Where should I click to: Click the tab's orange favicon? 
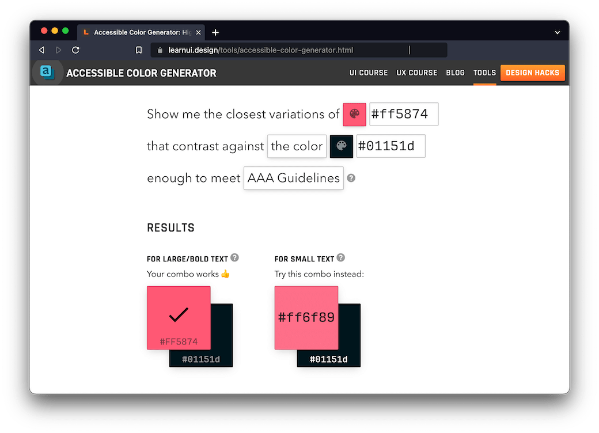[86, 32]
